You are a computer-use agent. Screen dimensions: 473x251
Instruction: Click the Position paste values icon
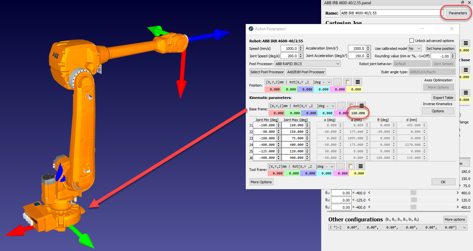(347, 82)
